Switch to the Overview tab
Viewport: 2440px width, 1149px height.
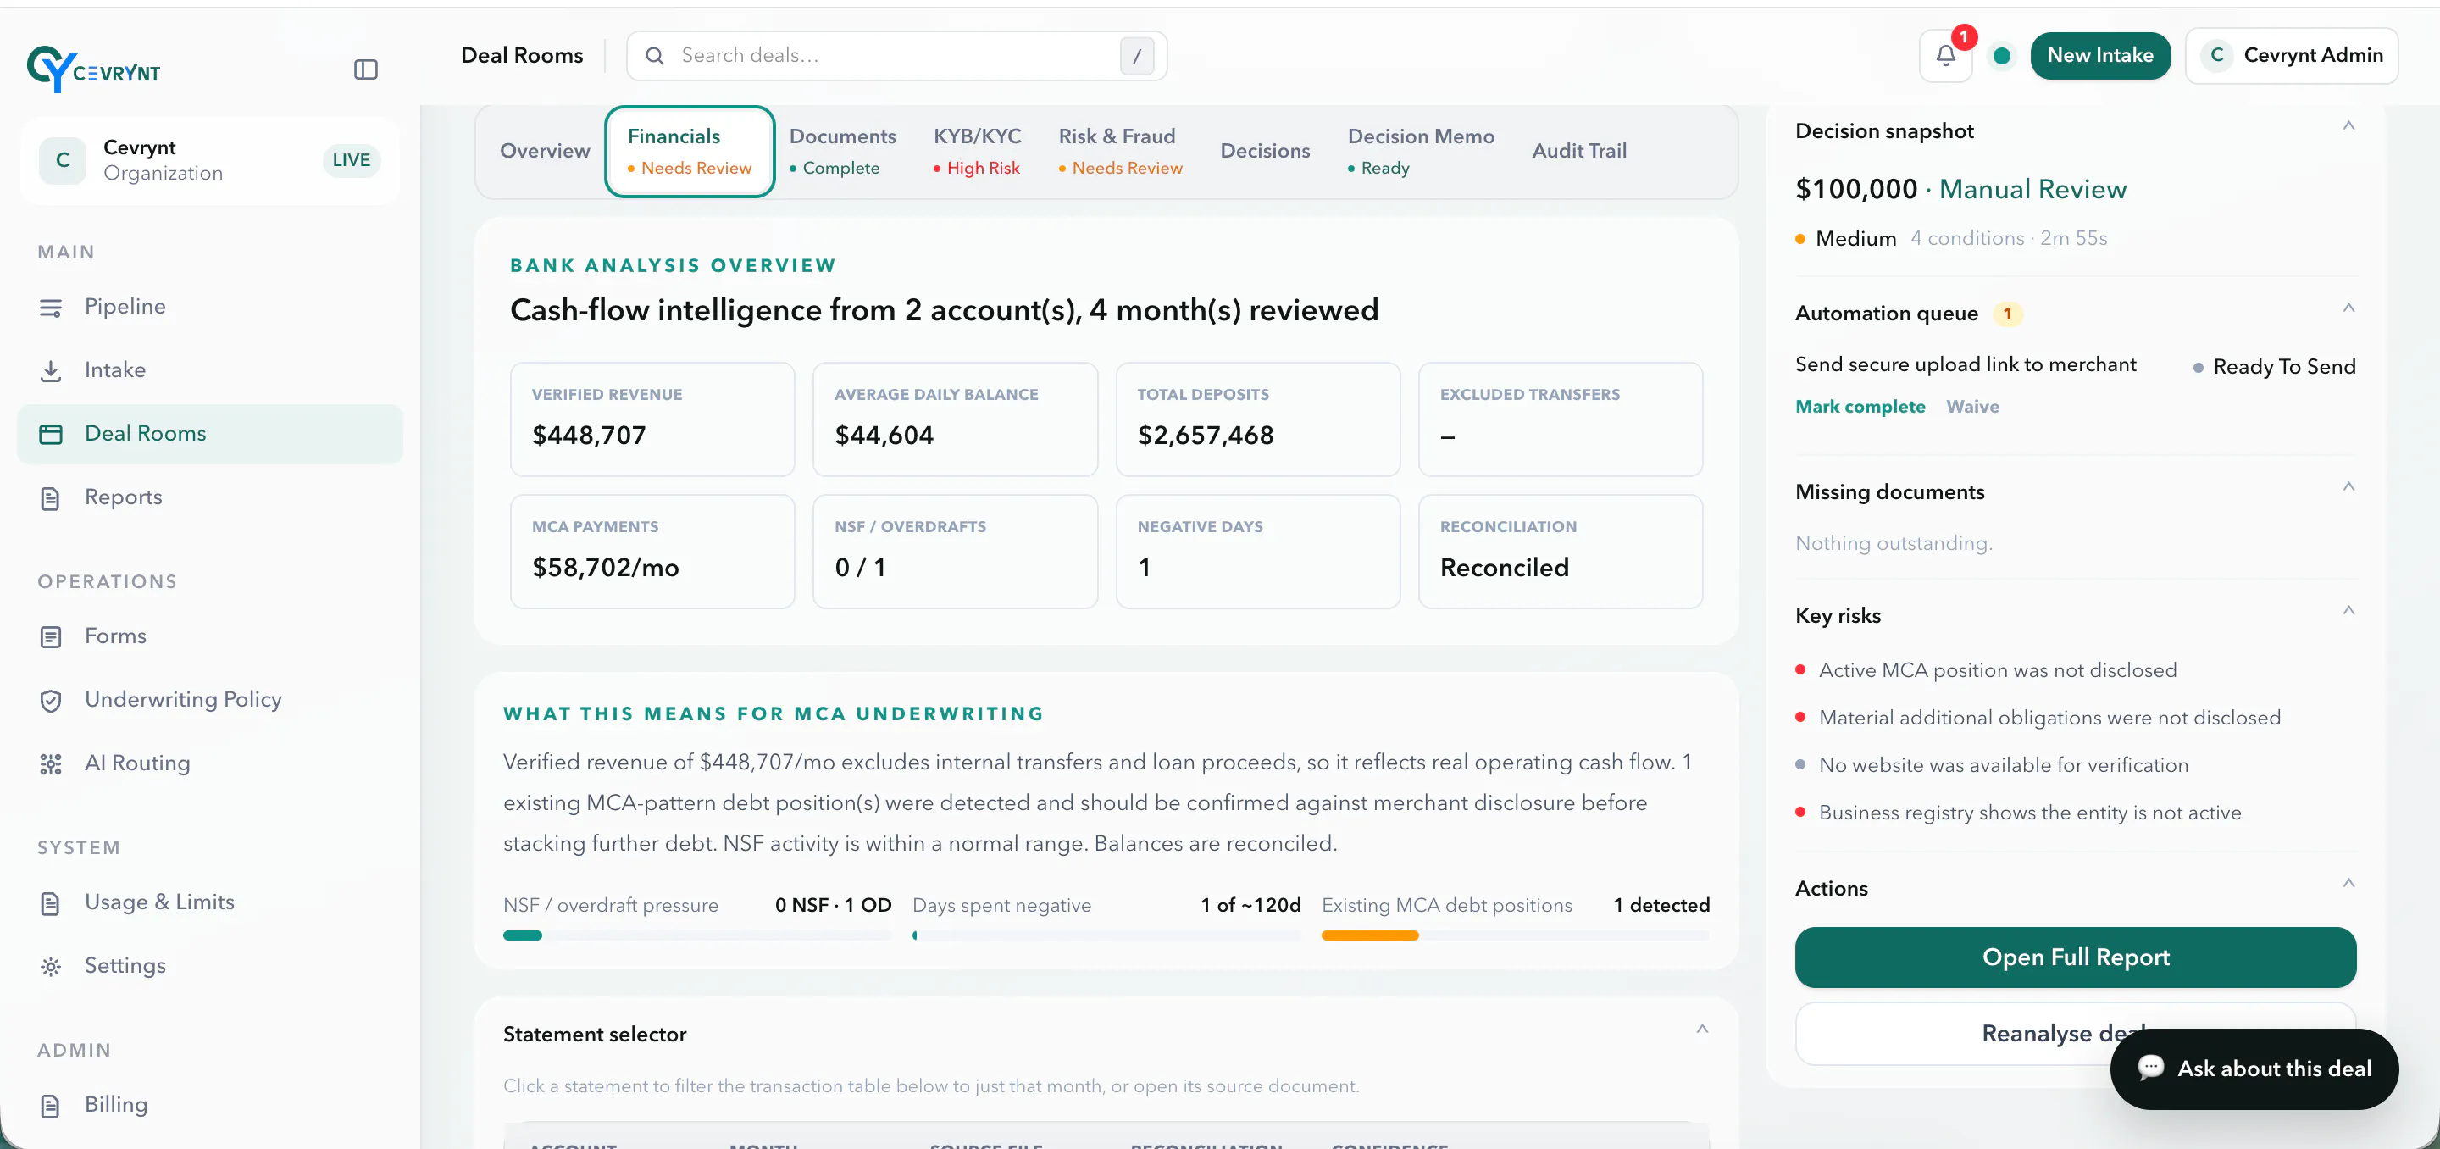coord(545,151)
